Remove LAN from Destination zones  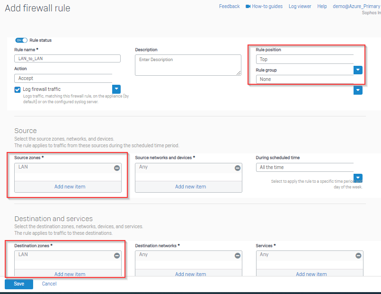[x=117, y=256]
